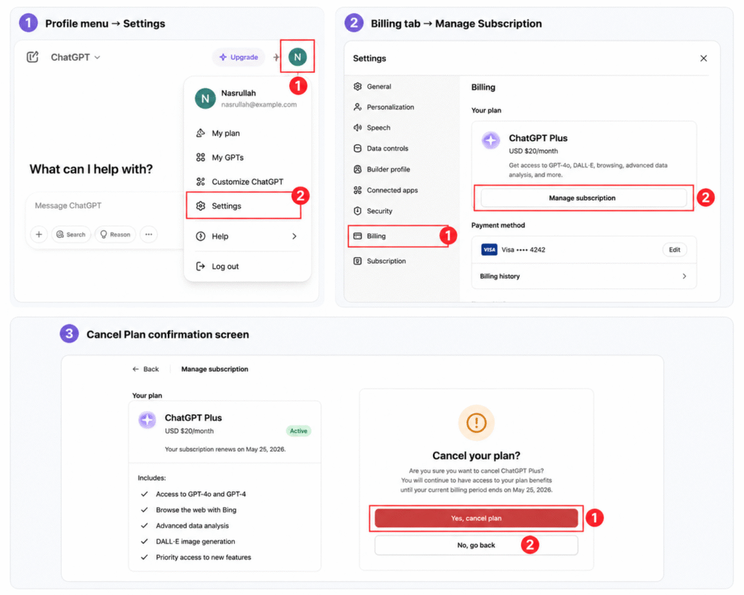Close the Settings dialog
This screenshot has width=744, height=595.
703,58
